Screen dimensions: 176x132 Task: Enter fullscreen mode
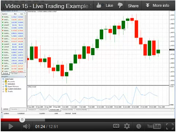click(170, 127)
